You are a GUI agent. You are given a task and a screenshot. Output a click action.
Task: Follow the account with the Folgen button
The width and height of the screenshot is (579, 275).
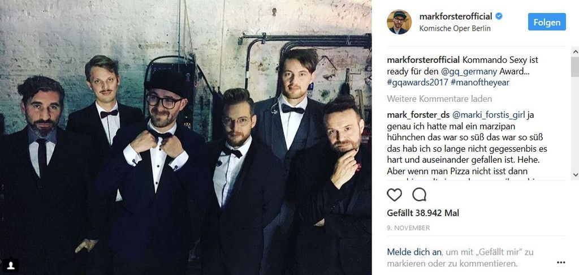point(547,22)
